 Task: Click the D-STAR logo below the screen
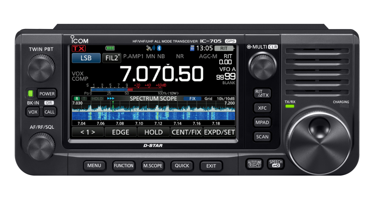153,145
